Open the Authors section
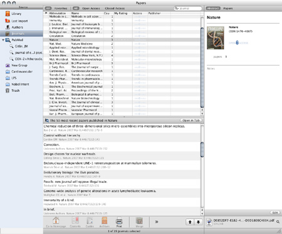The image size is (282, 234). (14, 28)
